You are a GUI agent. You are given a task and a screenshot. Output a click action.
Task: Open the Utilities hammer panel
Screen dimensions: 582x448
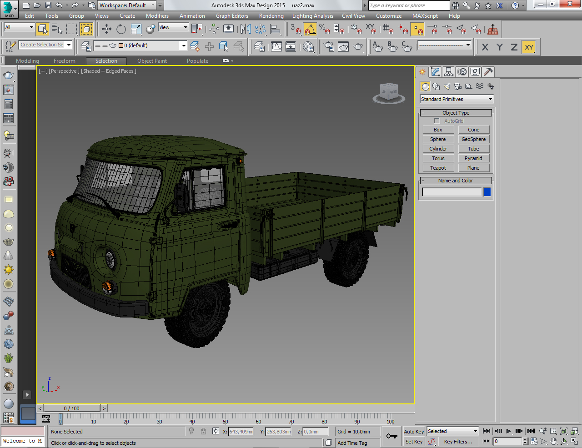click(488, 72)
